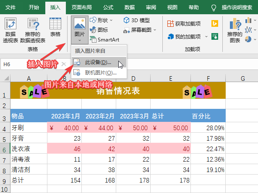Insert a column or bar chart
The width and height of the screenshot is (258, 193).
248,21
